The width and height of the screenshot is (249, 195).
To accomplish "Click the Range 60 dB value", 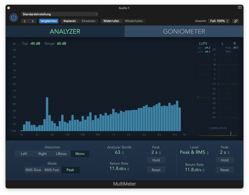I will click(61, 43).
